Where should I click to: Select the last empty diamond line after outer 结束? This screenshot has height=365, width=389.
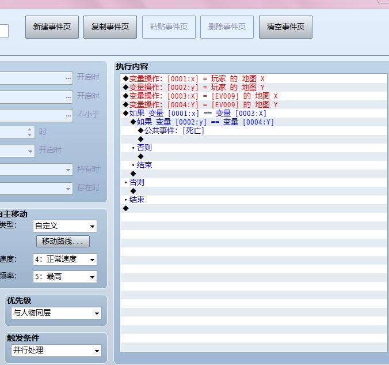pos(254,208)
